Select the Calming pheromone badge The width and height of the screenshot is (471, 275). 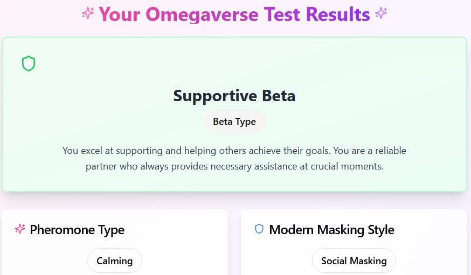(114, 261)
